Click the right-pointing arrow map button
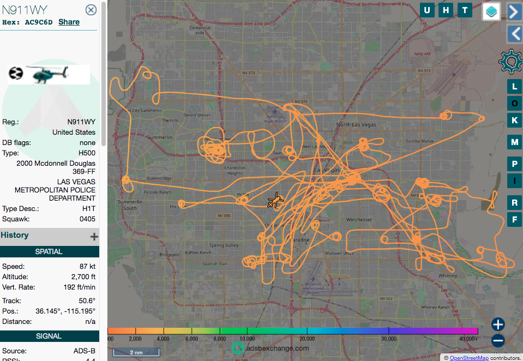This screenshot has width=523, height=361. [x=515, y=11]
